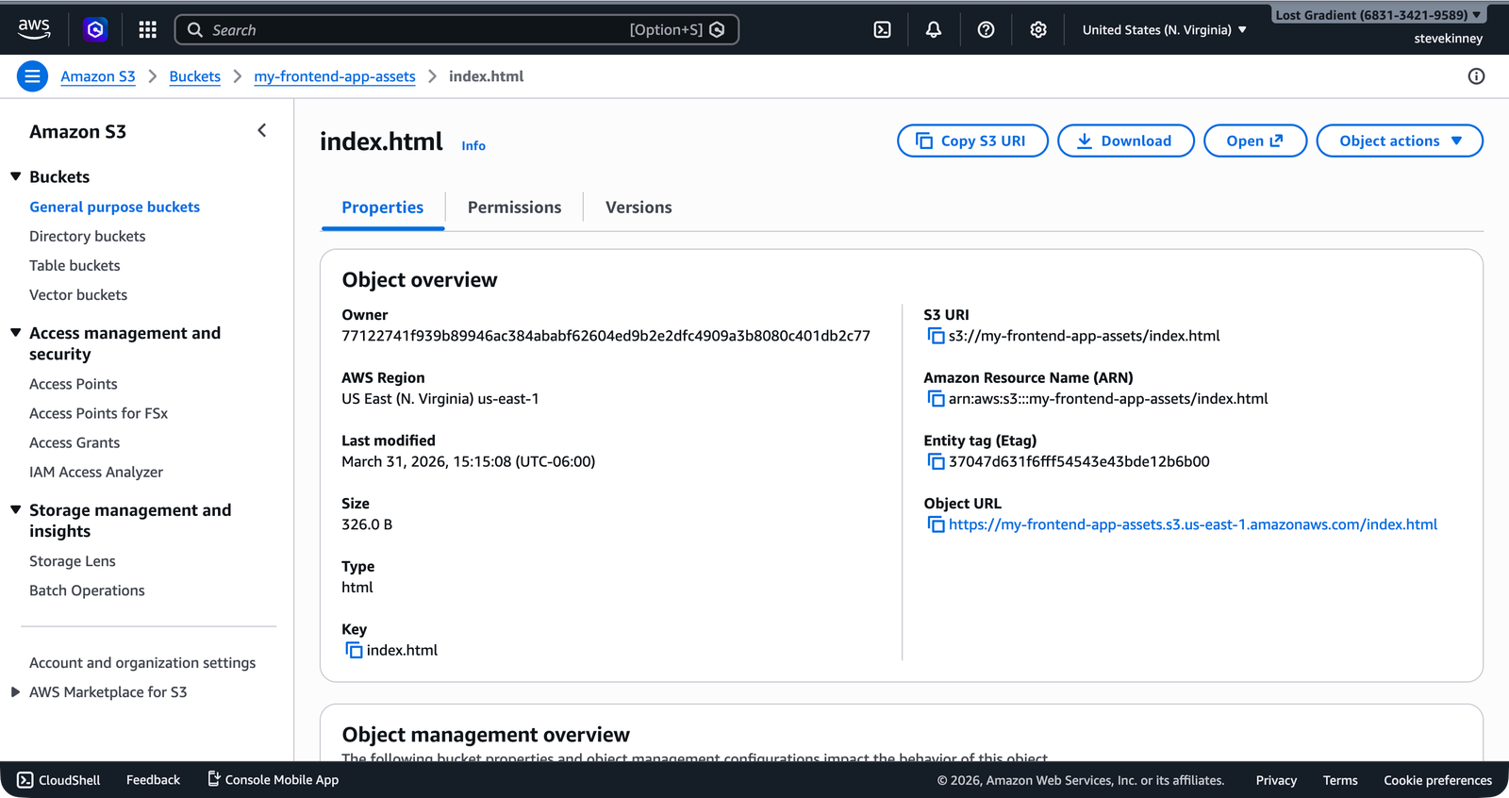Copy the Object URL icon

point(936,524)
